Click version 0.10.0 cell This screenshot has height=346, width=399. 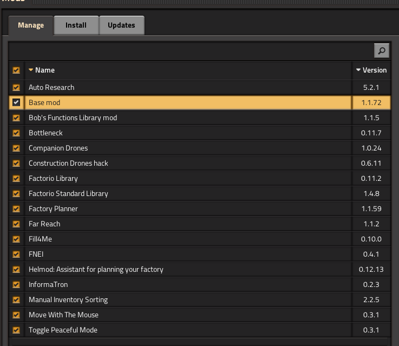coord(371,239)
